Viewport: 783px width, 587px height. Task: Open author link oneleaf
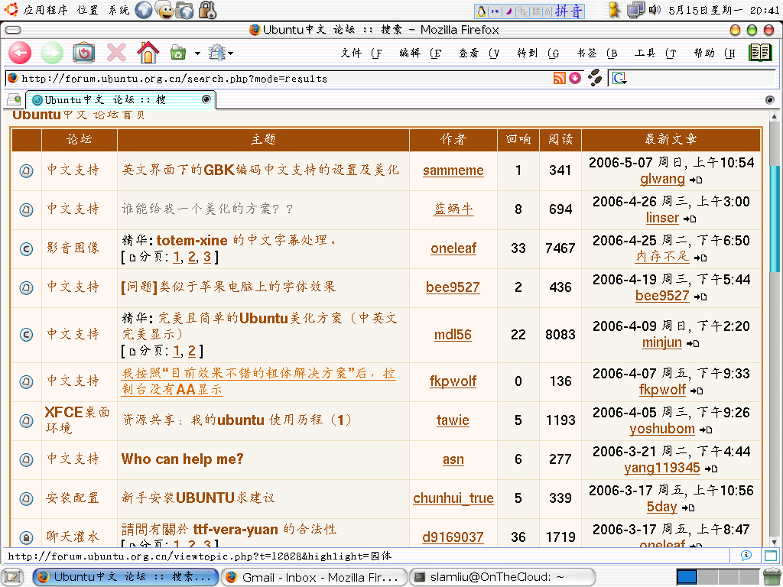(453, 248)
